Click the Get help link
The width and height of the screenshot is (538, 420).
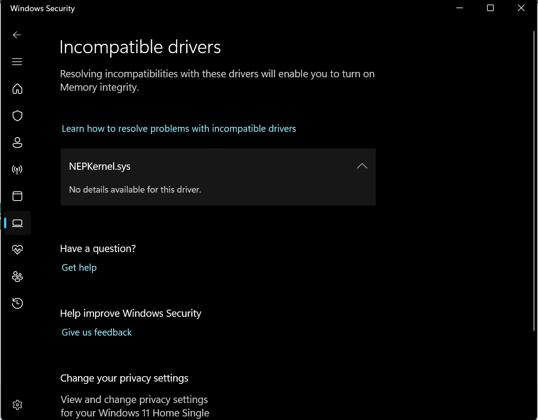pyautogui.click(x=79, y=268)
